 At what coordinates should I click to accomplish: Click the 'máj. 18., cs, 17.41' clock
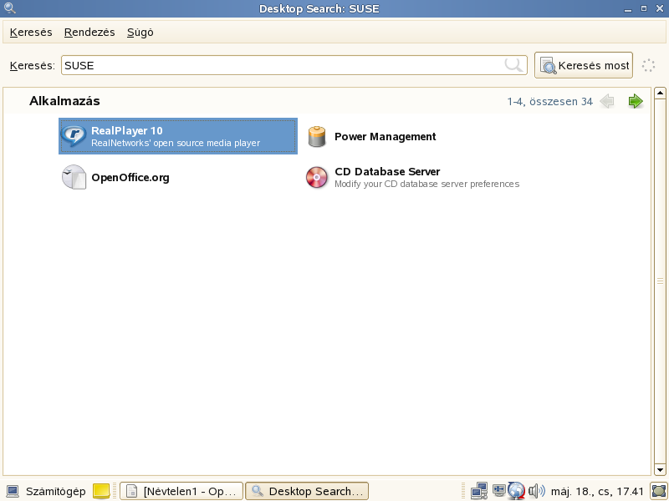point(597,492)
